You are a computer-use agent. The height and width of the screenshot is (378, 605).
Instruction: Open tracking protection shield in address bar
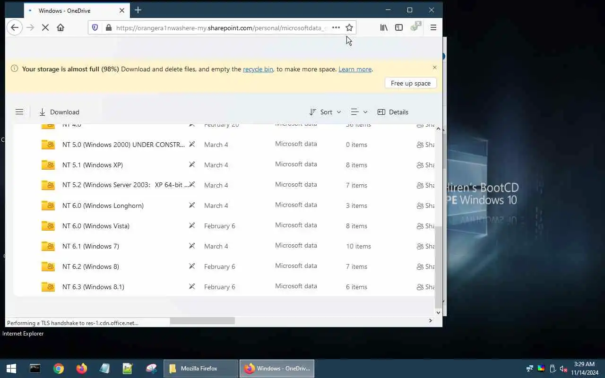point(95,28)
